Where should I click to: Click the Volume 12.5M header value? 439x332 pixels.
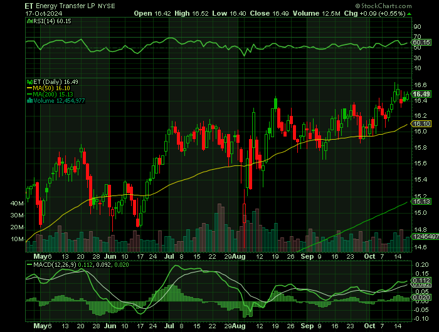(x=316, y=13)
